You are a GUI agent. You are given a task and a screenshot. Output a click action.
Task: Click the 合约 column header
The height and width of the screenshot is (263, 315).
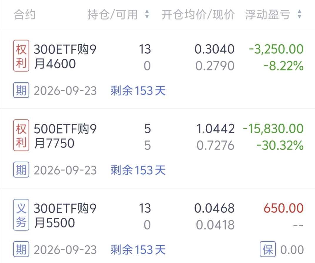tap(25, 14)
